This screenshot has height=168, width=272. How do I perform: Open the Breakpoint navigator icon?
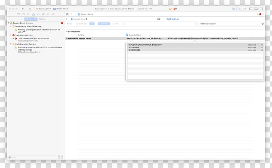[x=48, y=14]
